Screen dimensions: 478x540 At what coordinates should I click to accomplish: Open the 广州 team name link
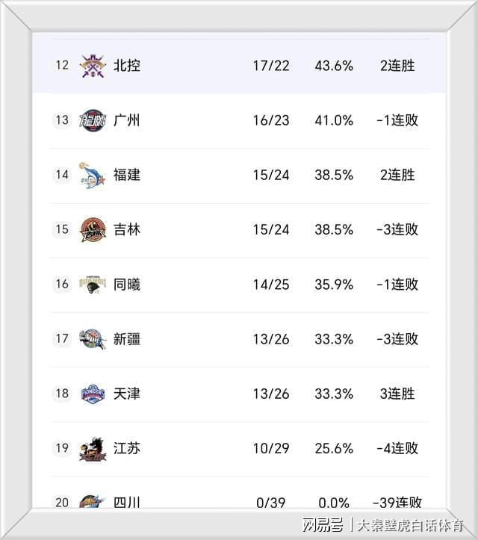point(127,120)
